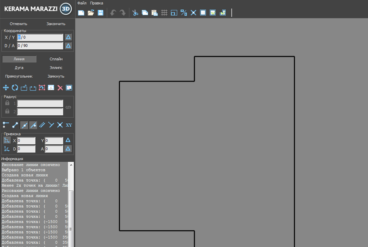The image size is (368, 247).
Task: Click the Привязка X input field
Action: point(26,141)
